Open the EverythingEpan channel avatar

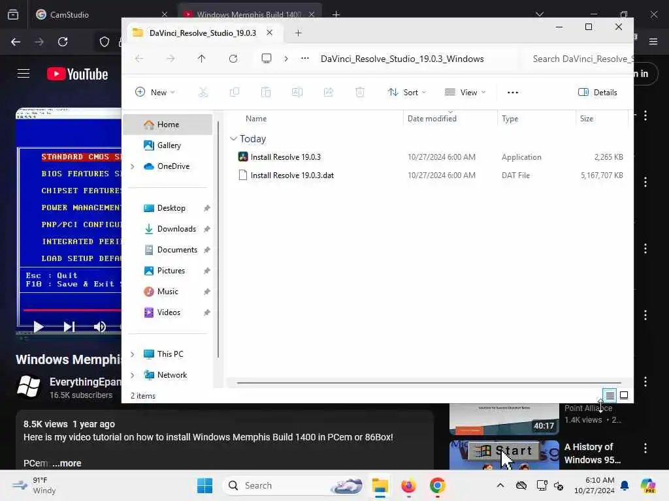point(29,386)
